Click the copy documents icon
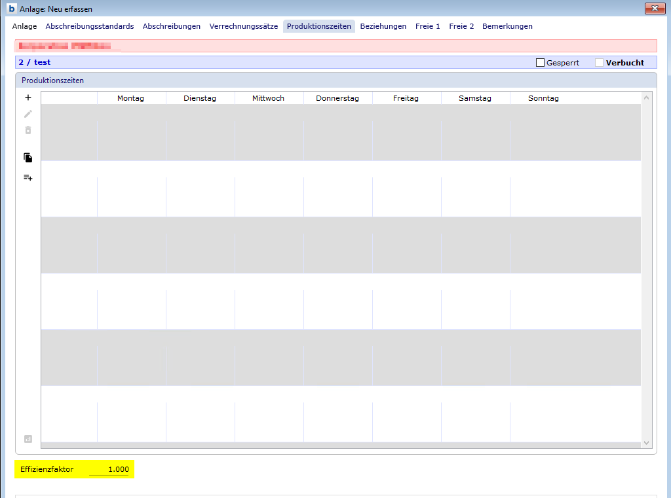The image size is (671, 498). pyautogui.click(x=28, y=158)
